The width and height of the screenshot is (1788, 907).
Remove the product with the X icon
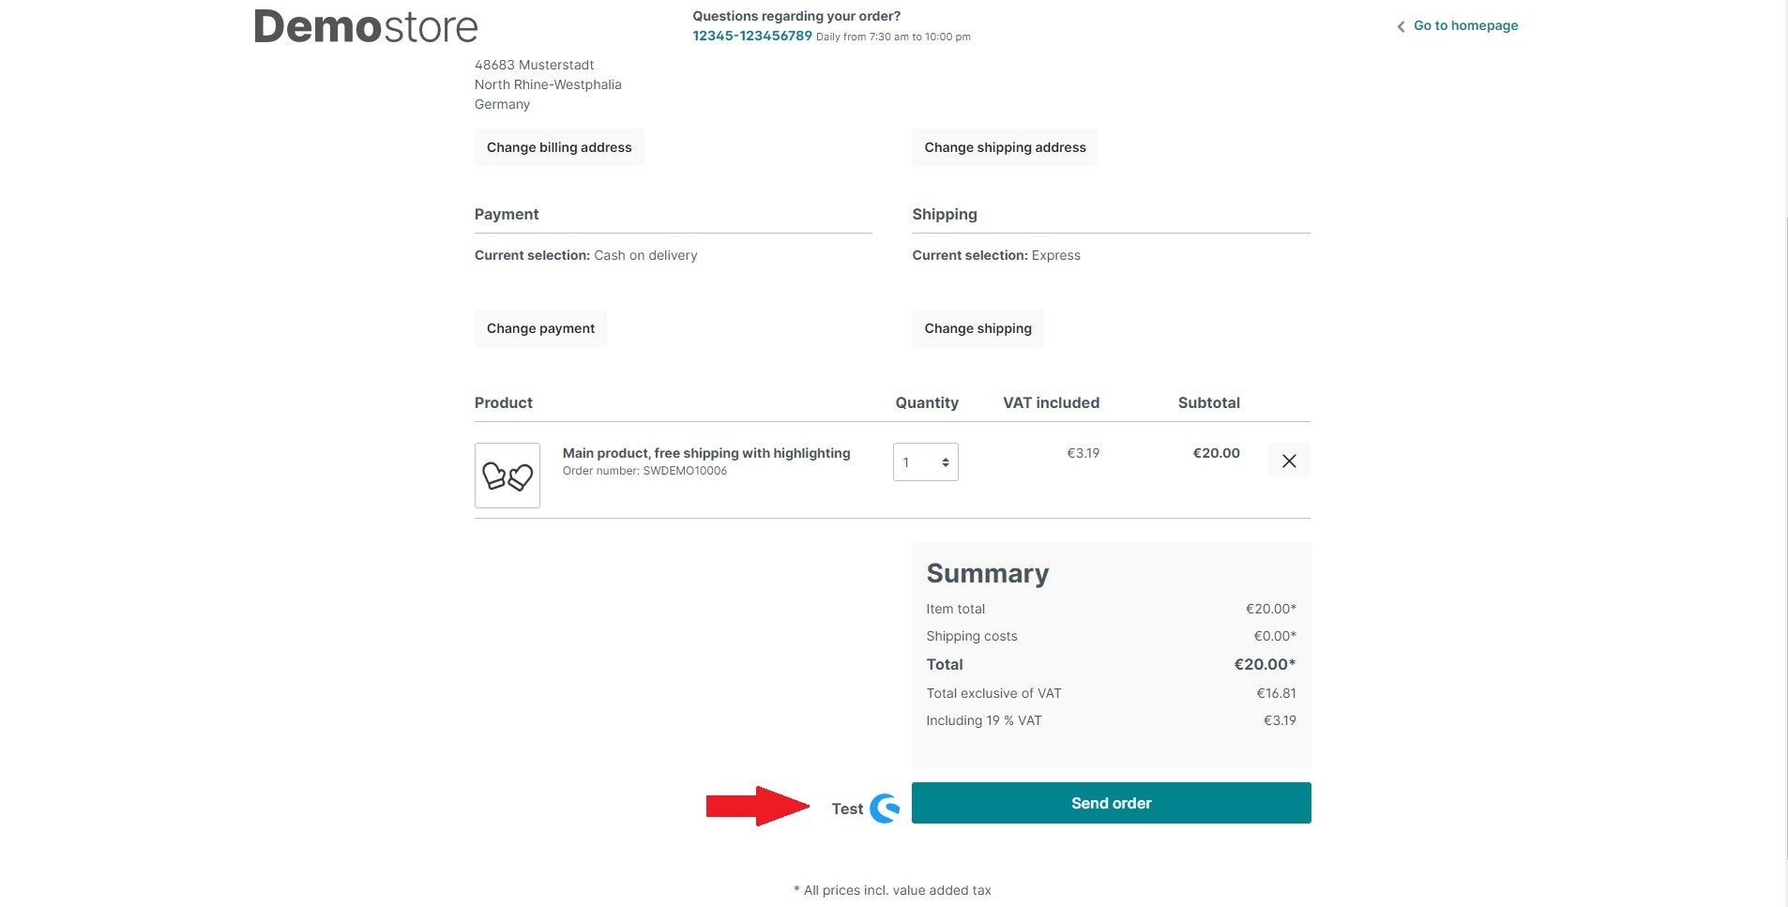coord(1288,461)
